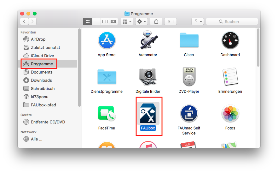Image resolution: width=278 pixels, height=173 pixels.
Task: Click the FAUmac Self Service label
Action: point(189,131)
